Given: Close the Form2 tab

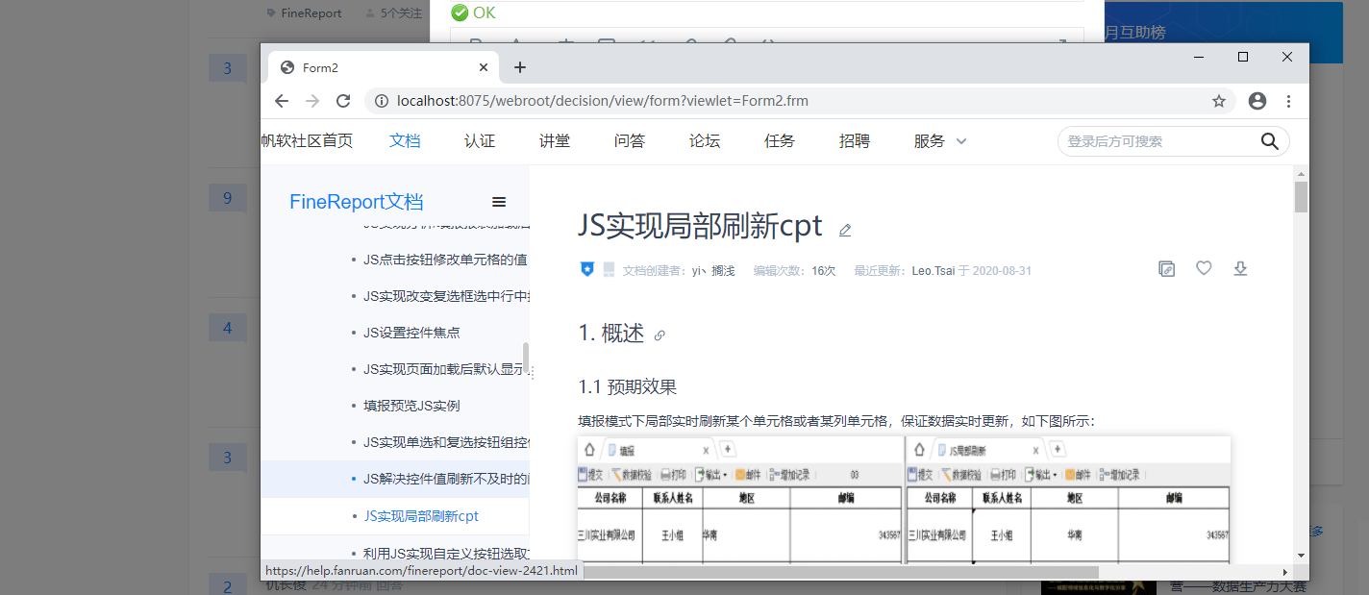Looking at the screenshot, I should tap(484, 67).
